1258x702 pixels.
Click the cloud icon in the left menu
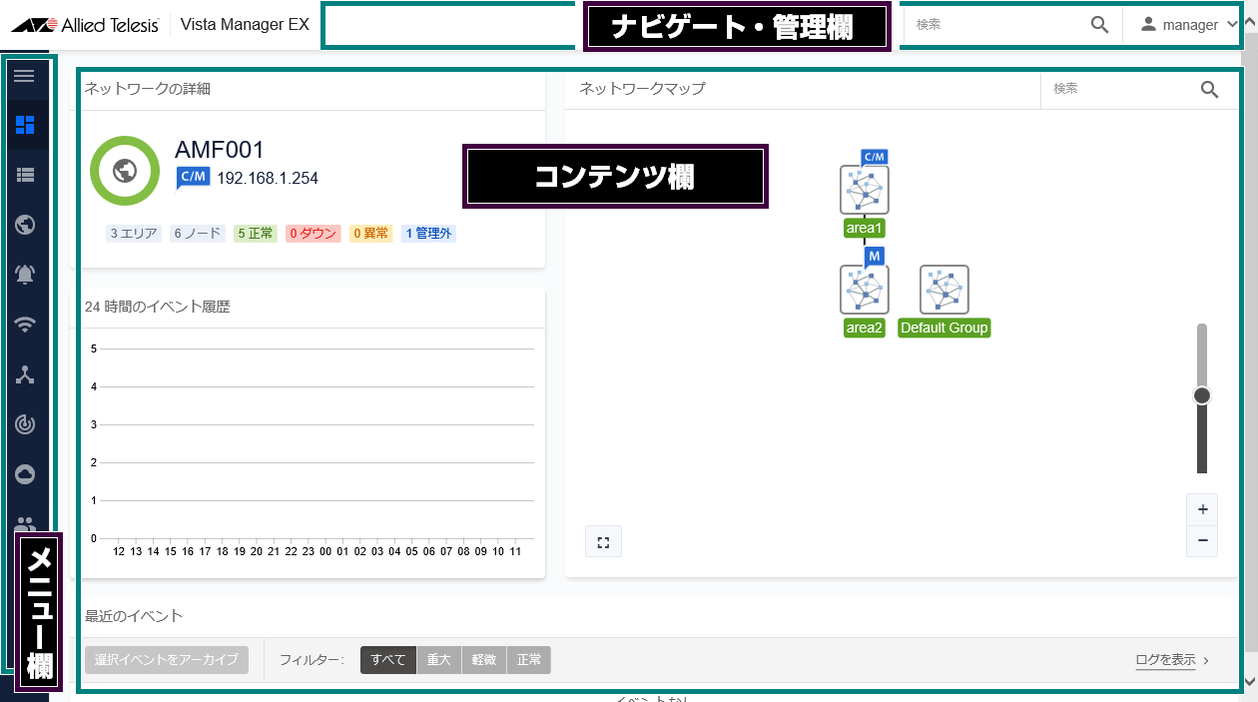pyautogui.click(x=25, y=473)
